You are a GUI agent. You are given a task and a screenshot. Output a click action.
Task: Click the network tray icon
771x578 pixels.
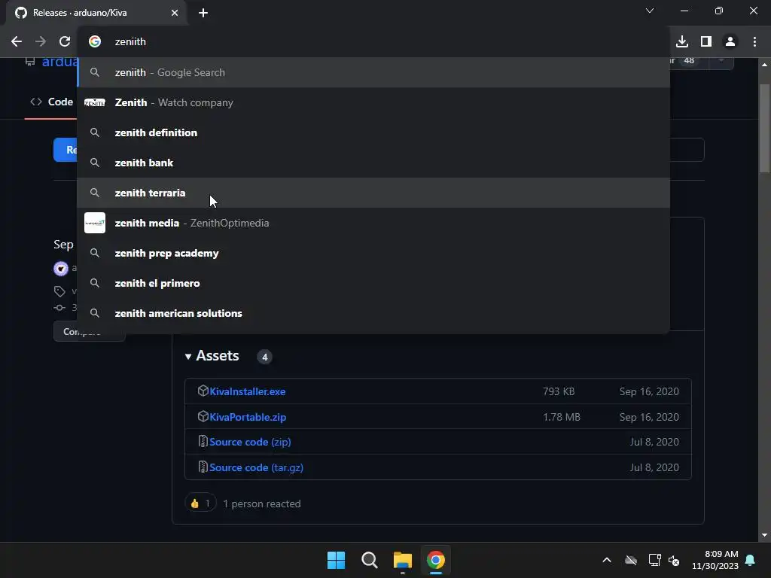pyautogui.click(x=654, y=560)
